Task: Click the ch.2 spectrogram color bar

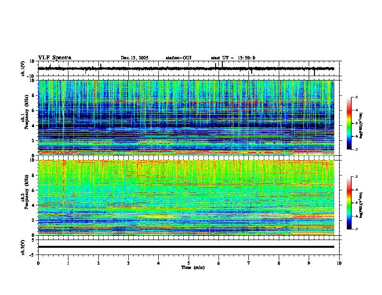Action: pyautogui.click(x=349, y=203)
